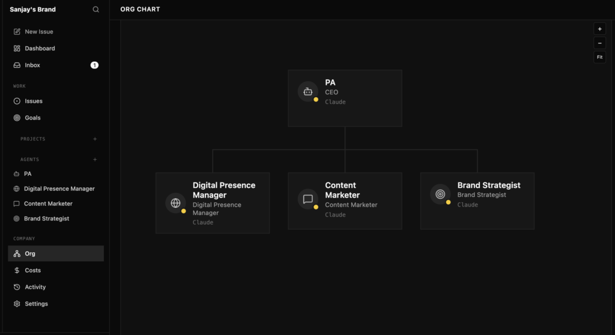This screenshot has width=615, height=335.
Task: Click the yellow status dot on Brand Strategist card
Action: pyautogui.click(x=448, y=202)
